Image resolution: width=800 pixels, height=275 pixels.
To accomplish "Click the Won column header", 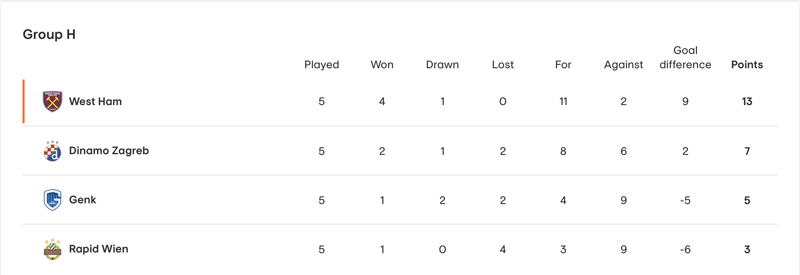I will (x=382, y=64).
